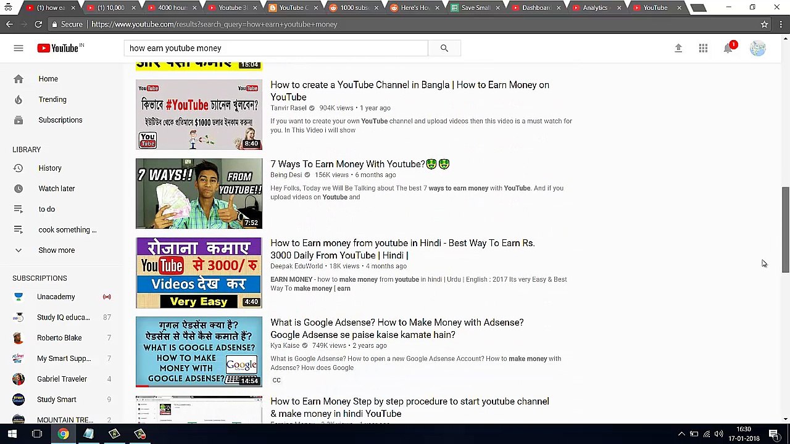The height and width of the screenshot is (444, 790).
Task: Click the browser back arrow
Action: click(x=9, y=24)
